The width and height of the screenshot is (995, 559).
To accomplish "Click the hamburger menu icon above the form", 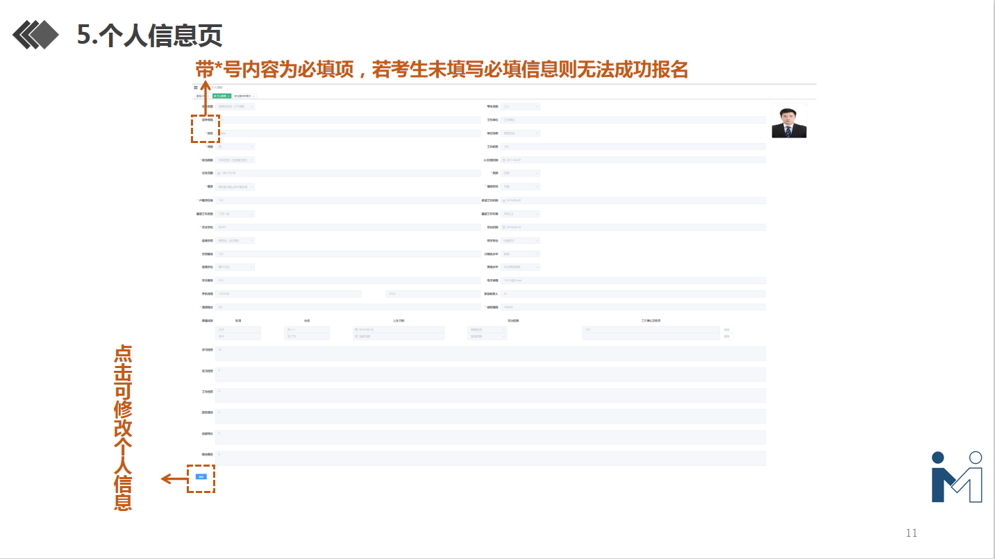I will pos(196,87).
